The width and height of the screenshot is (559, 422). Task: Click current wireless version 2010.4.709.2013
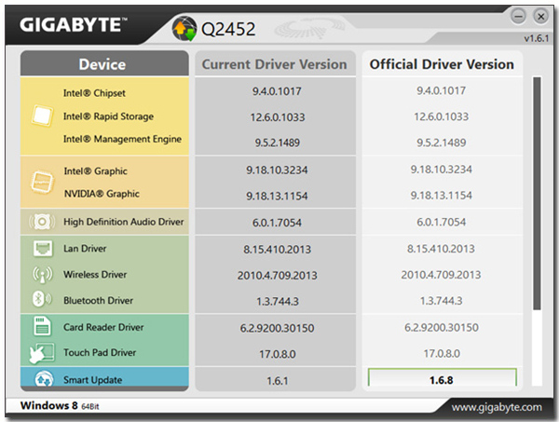(x=277, y=275)
